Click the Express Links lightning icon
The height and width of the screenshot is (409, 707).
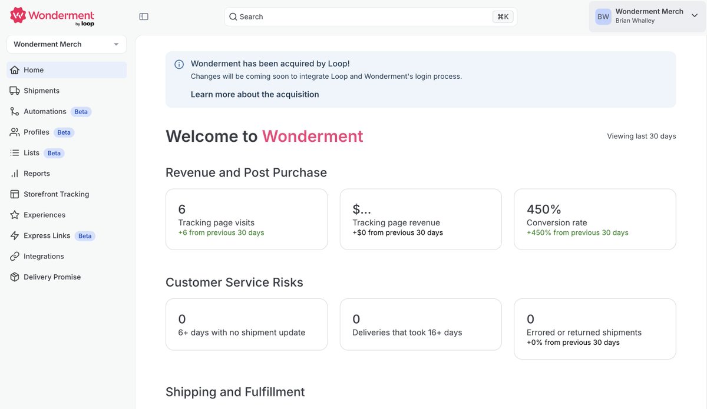pos(15,235)
